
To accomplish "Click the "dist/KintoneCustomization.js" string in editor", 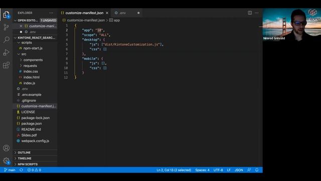I will [132, 44].
